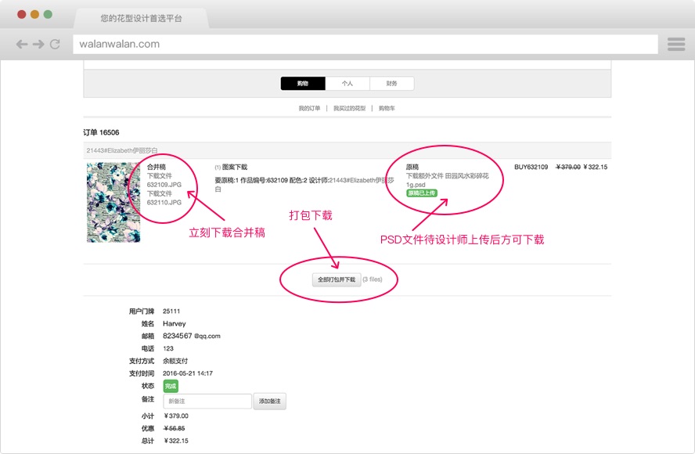Click the floral pattern thumbnail
Screen dimensions: 695x454
click(x=113, y=202)
